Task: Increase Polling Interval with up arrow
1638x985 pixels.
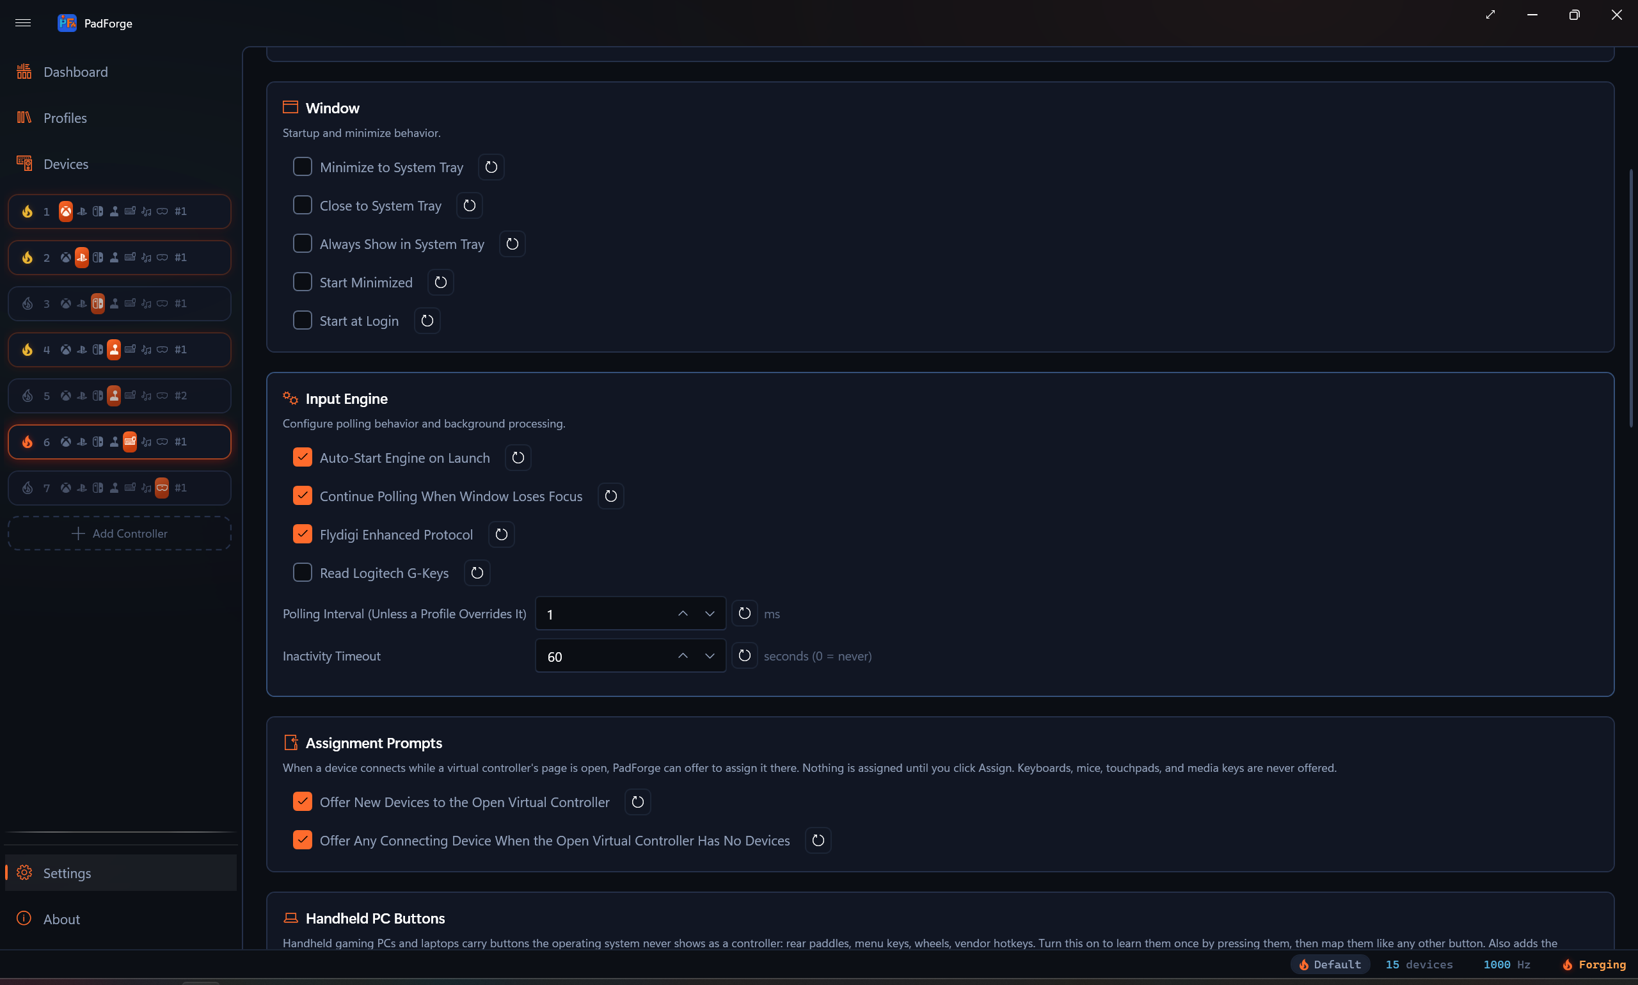Action: coord(683,614)
